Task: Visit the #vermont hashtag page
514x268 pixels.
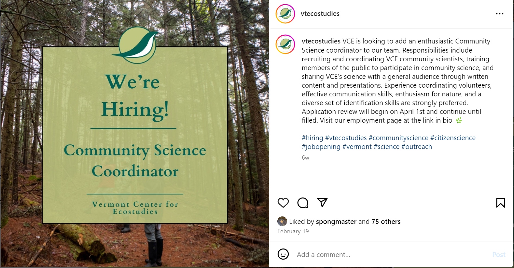Action: (x=357, y=147)
